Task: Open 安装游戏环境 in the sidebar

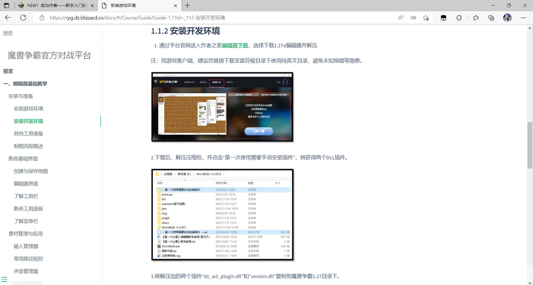Action: click(x=28, y=109)
